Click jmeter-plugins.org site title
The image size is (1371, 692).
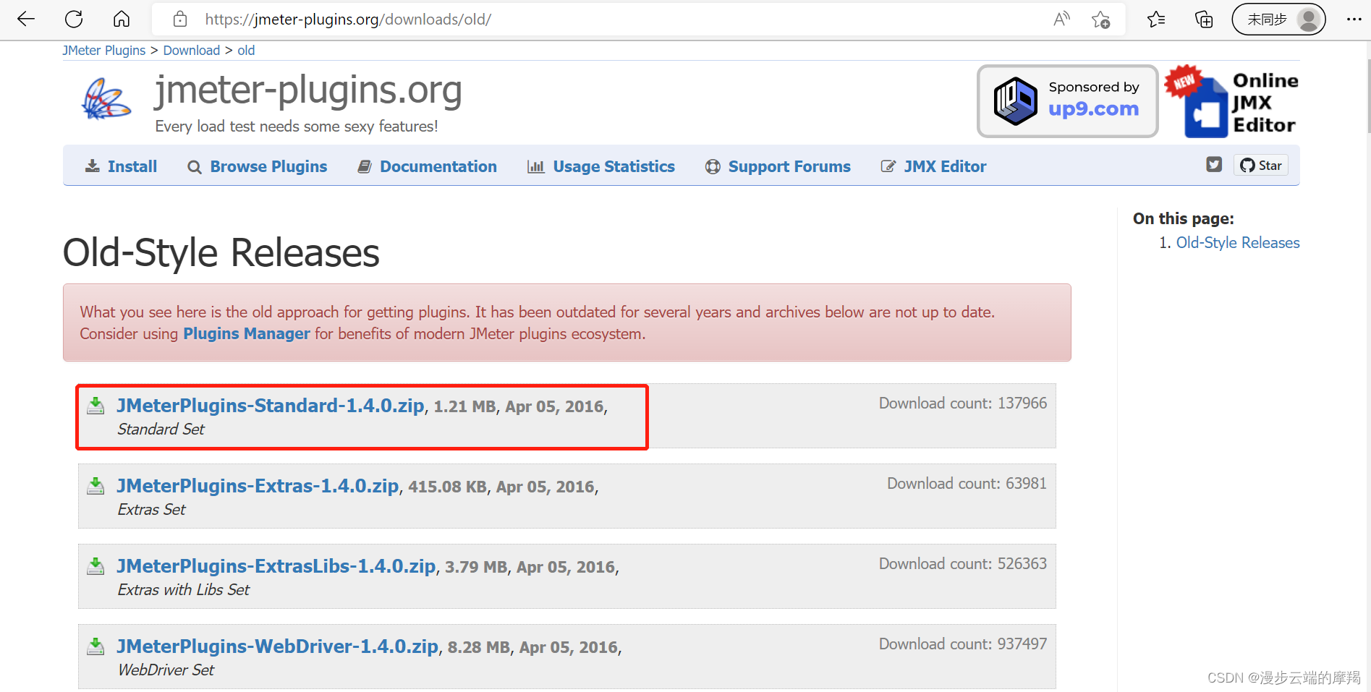pyautogui.click(x=308, y=90)
